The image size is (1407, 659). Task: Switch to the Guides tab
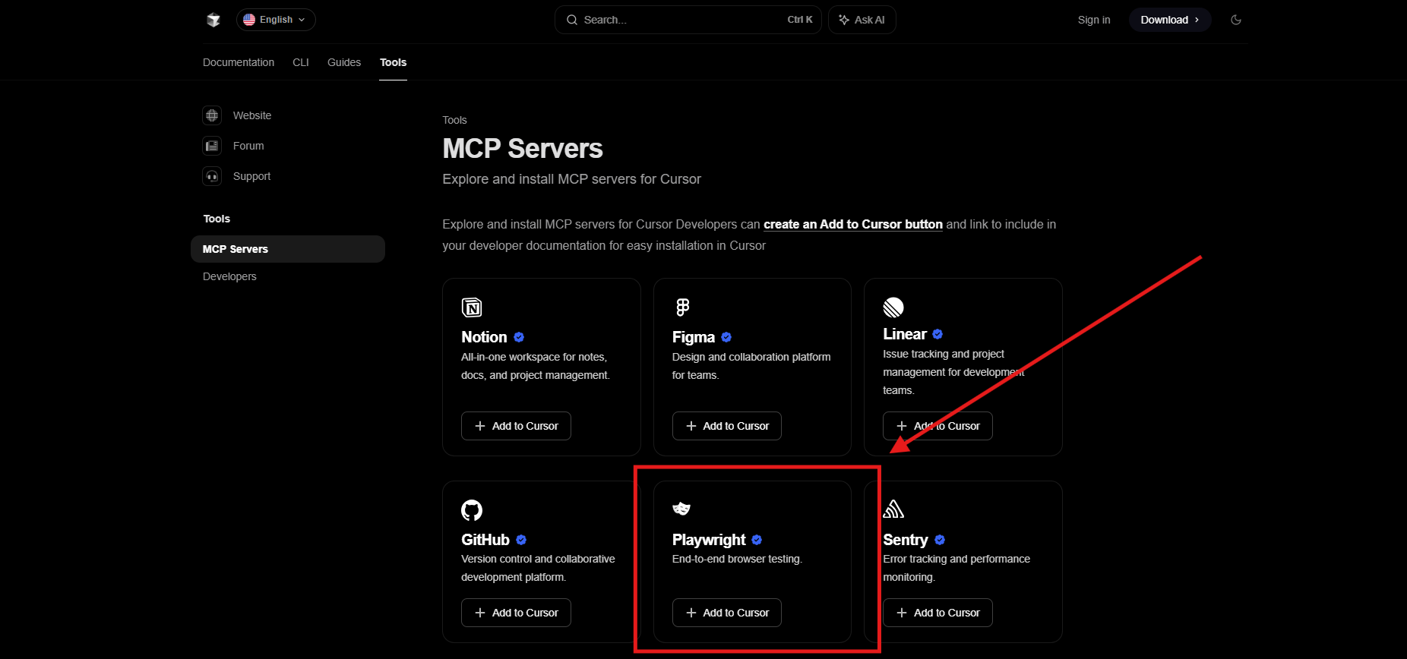tap(344, 62)
